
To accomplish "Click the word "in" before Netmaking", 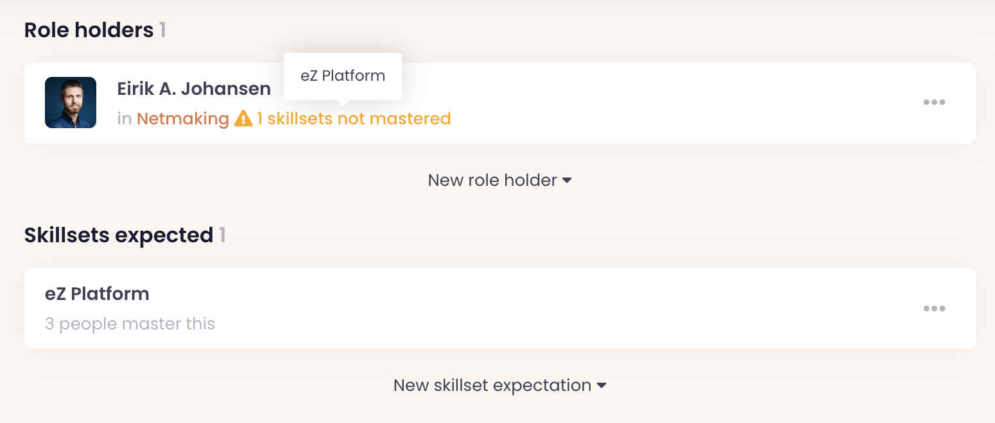I will tap(125, 119).
